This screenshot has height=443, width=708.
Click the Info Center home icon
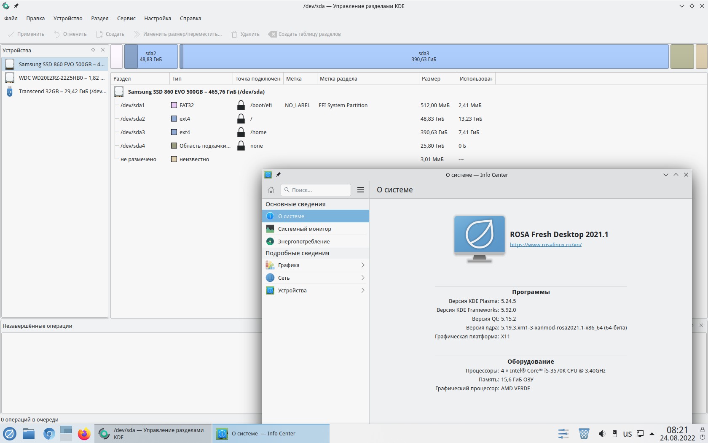(271, 190)
